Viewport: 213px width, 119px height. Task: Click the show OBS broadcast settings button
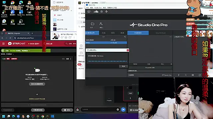tap(37, 84)
